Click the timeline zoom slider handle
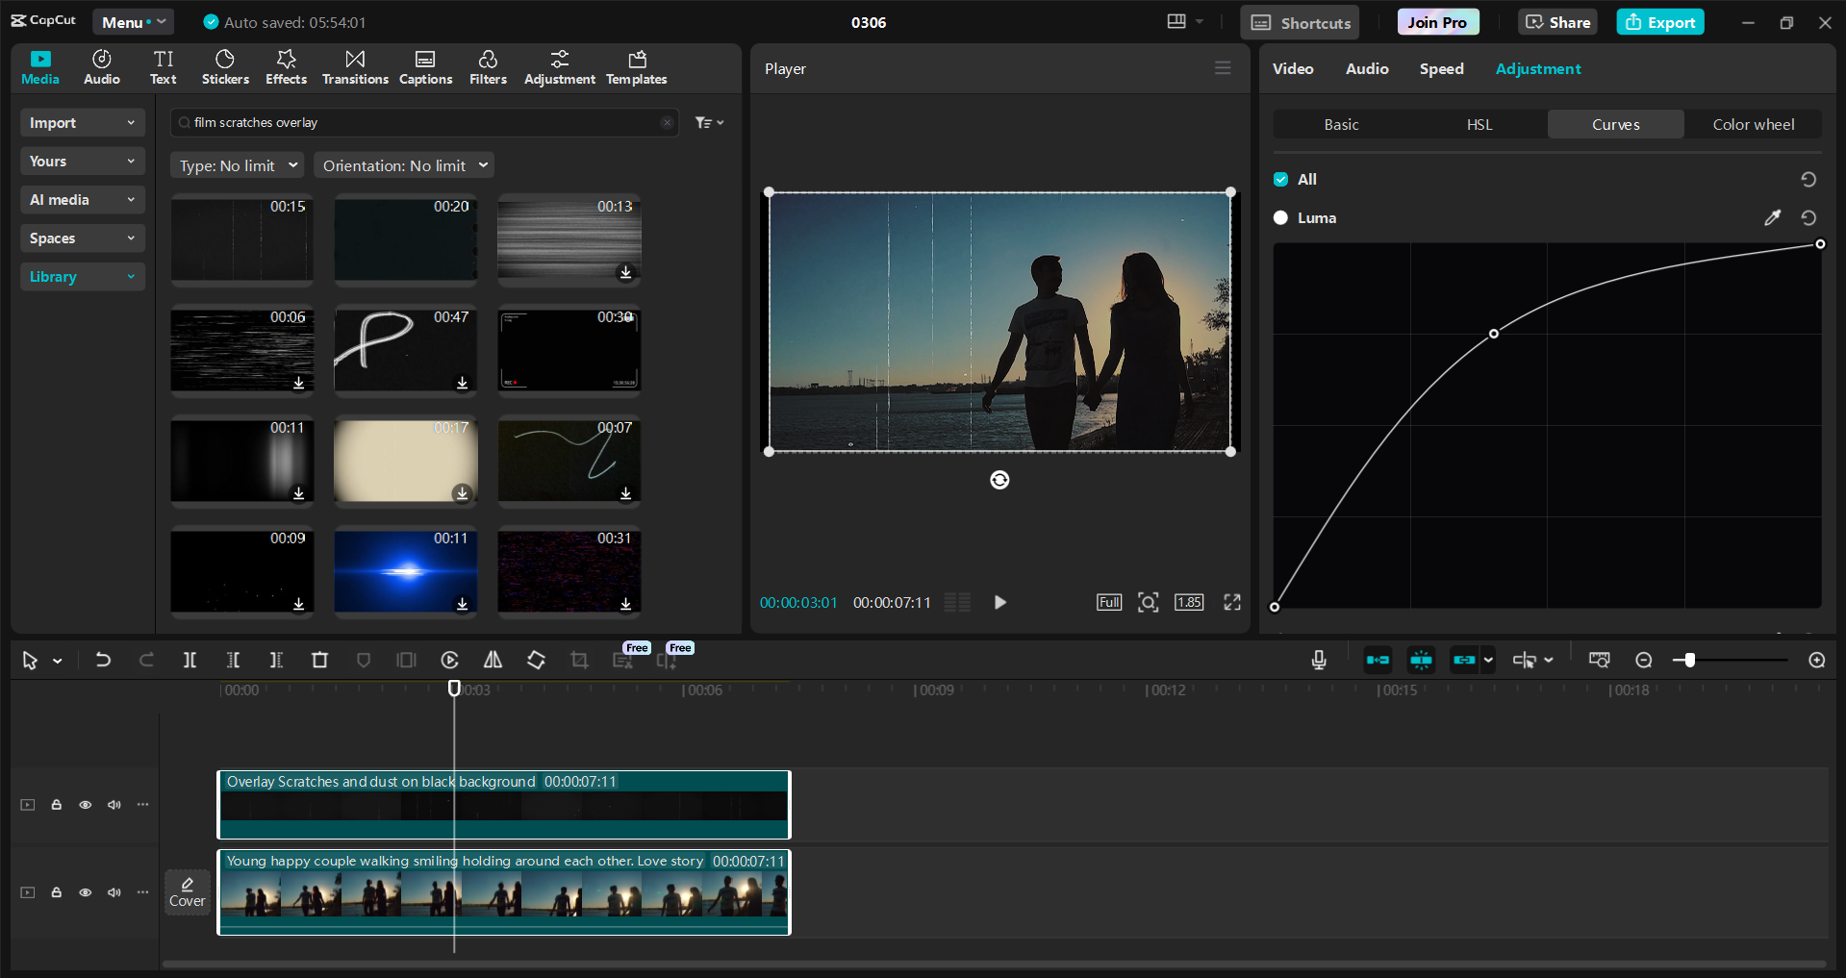Image resolution: width=1846 pixels, height=978 pixels. [x=1689, y=660]
